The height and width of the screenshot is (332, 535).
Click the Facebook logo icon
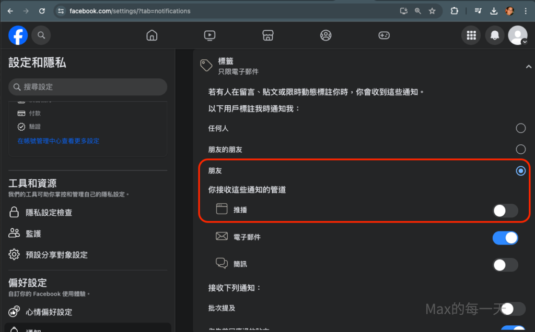tap(18, 35)
